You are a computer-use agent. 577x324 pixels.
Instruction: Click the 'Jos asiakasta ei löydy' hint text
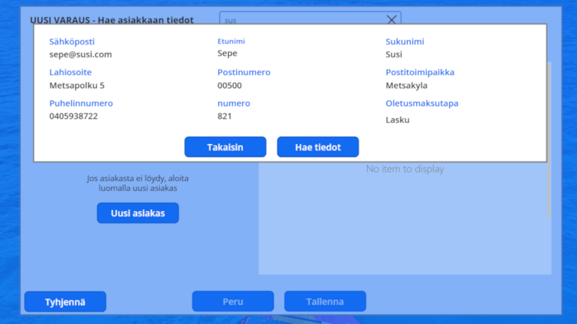[x=138, y=183]
